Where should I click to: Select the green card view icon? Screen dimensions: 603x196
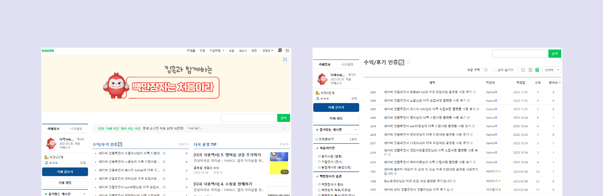coord(537,70)
